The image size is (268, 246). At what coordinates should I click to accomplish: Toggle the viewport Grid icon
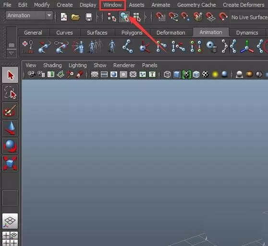coord(95,74)
